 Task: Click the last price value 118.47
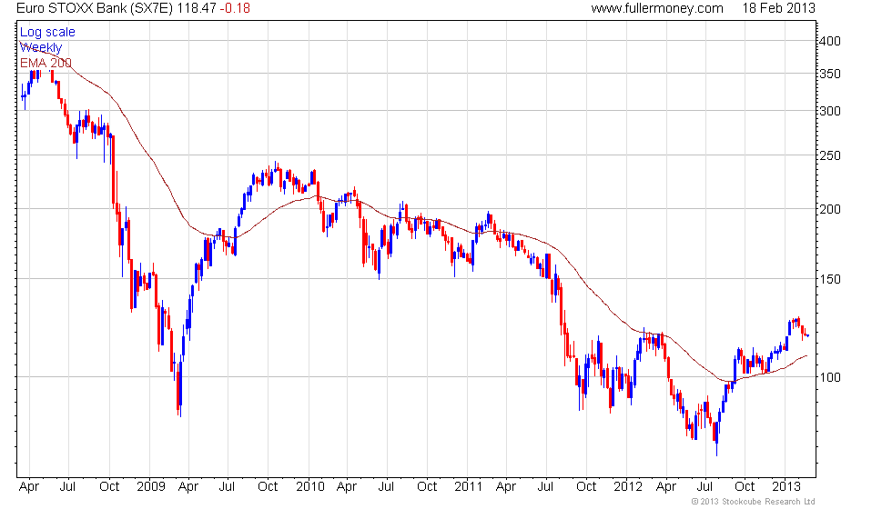(197, 8)
